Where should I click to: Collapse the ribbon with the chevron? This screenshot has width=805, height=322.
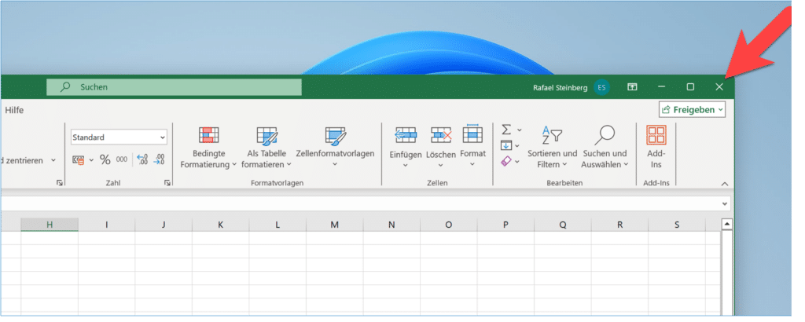(725, 184)
